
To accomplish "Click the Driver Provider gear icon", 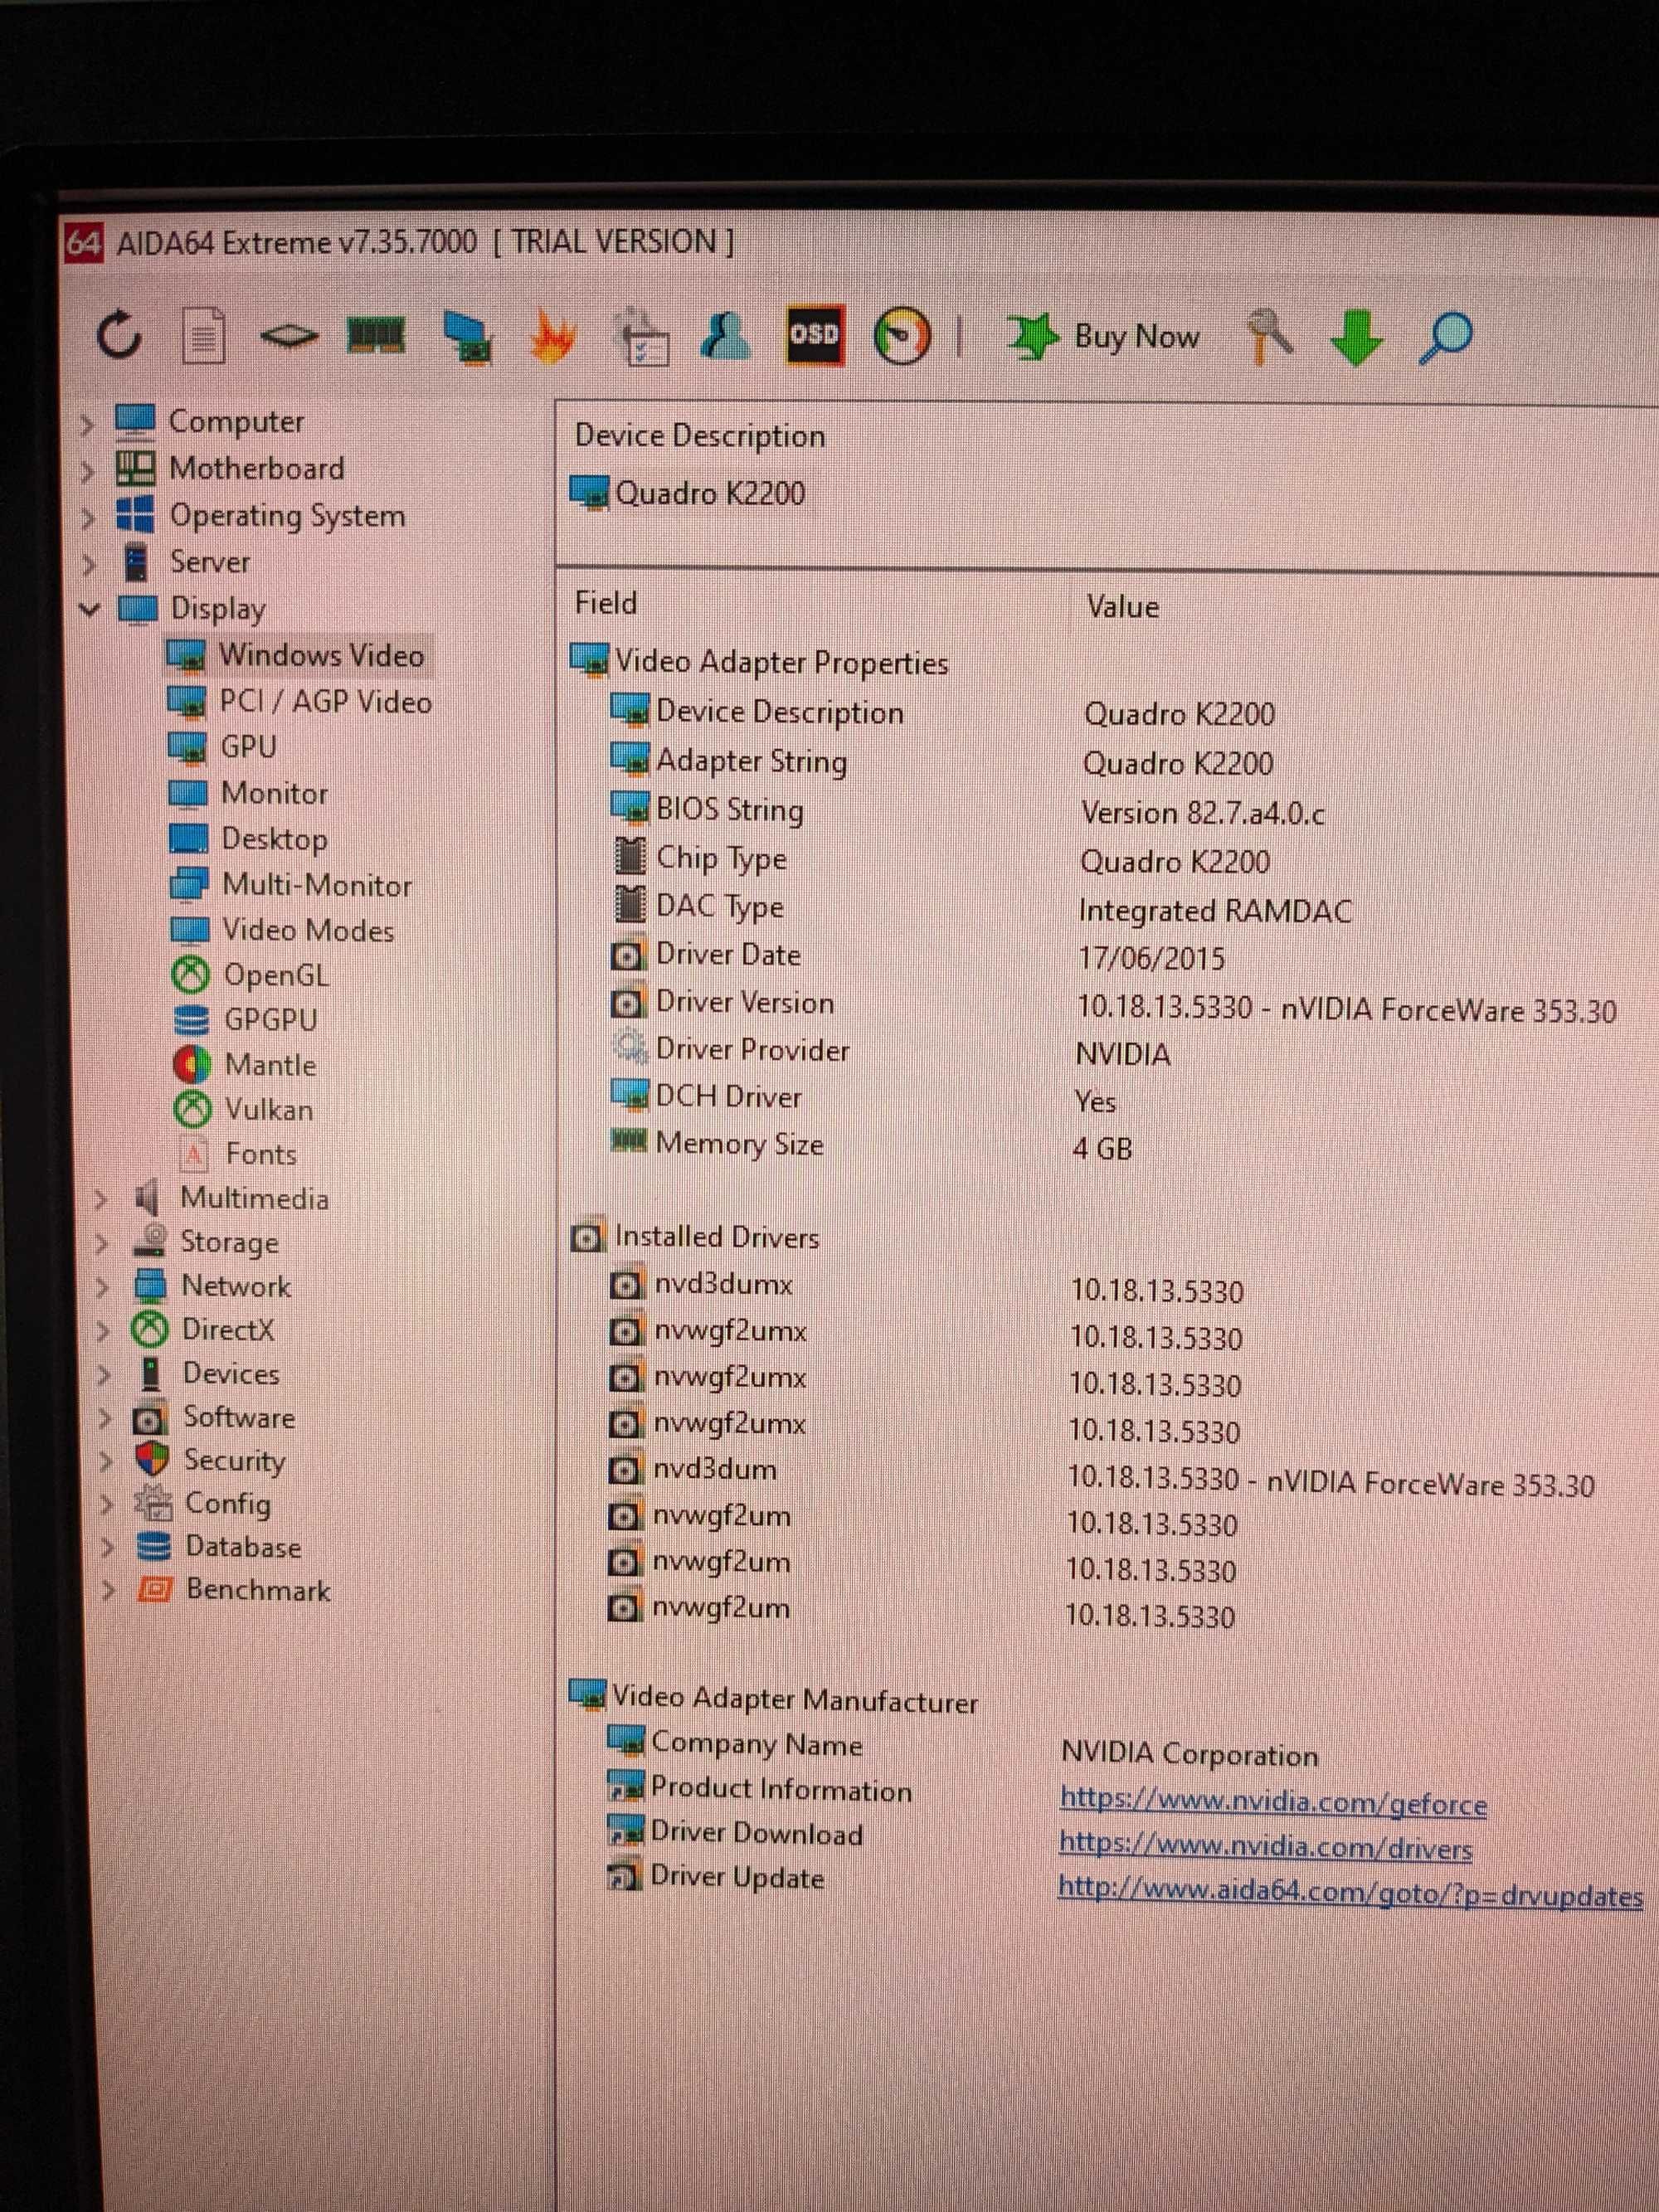I will [x=629, y=1048].
